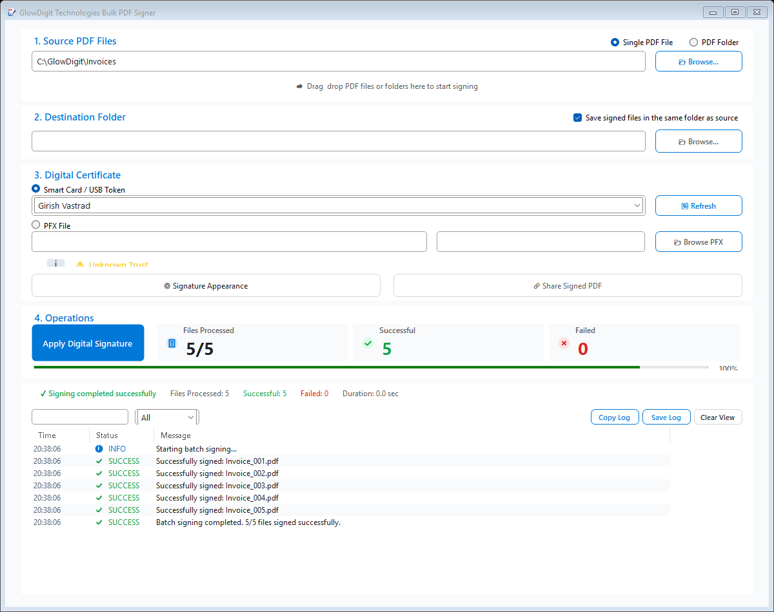
Task: Click 'Duration: 0.0 sec' in summary bar
Action: point(370,393)
